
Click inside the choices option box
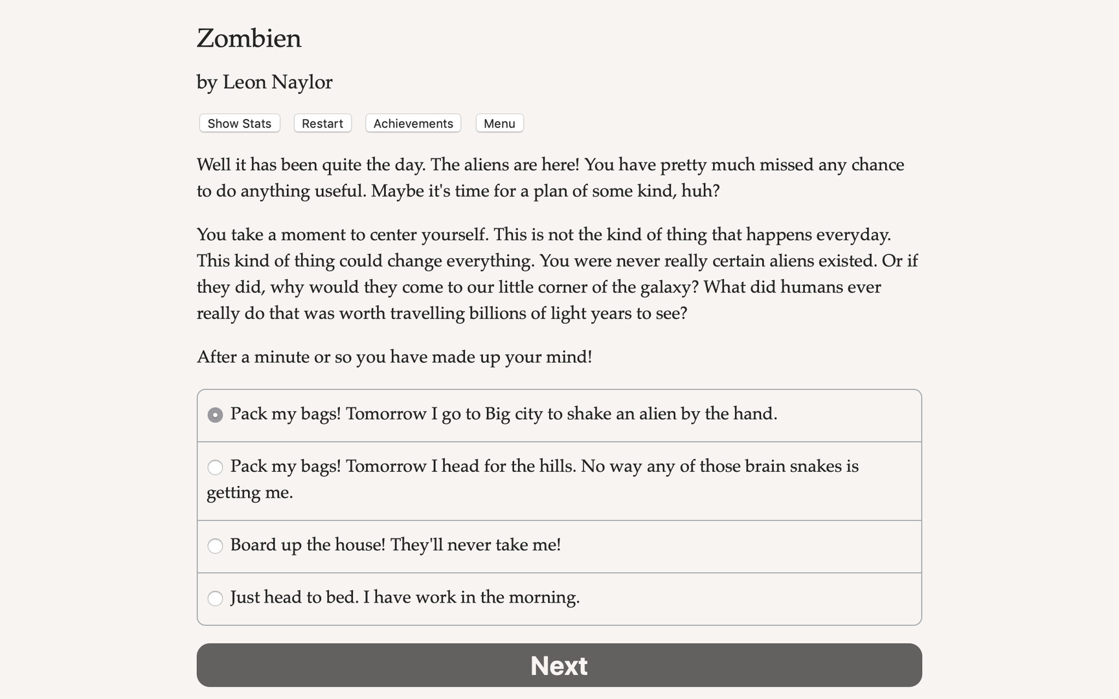pyautogui.click(x=559, y=506)
